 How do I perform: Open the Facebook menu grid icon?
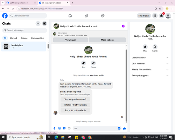coord(155,16)
